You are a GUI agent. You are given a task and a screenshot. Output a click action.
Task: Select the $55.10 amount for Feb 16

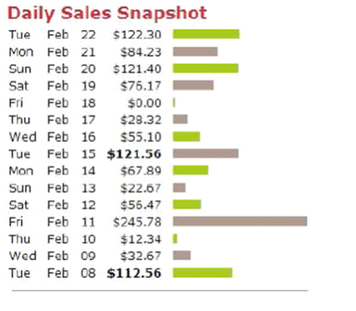click(140, 137)
